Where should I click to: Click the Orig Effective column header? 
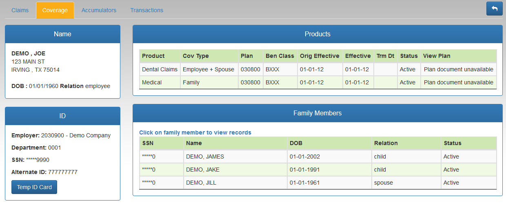coord(320,56)
